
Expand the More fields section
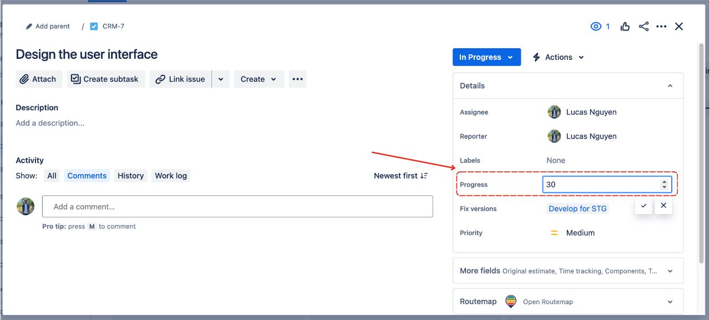670,271
